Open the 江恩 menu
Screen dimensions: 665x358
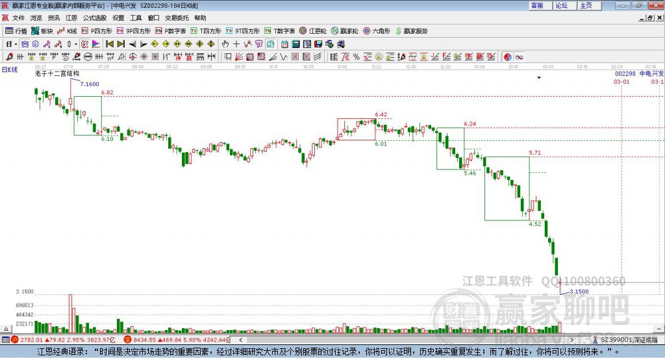click(x=71, y=18)
